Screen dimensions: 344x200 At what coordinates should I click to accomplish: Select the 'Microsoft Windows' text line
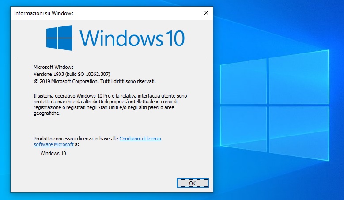coord(53,67)
